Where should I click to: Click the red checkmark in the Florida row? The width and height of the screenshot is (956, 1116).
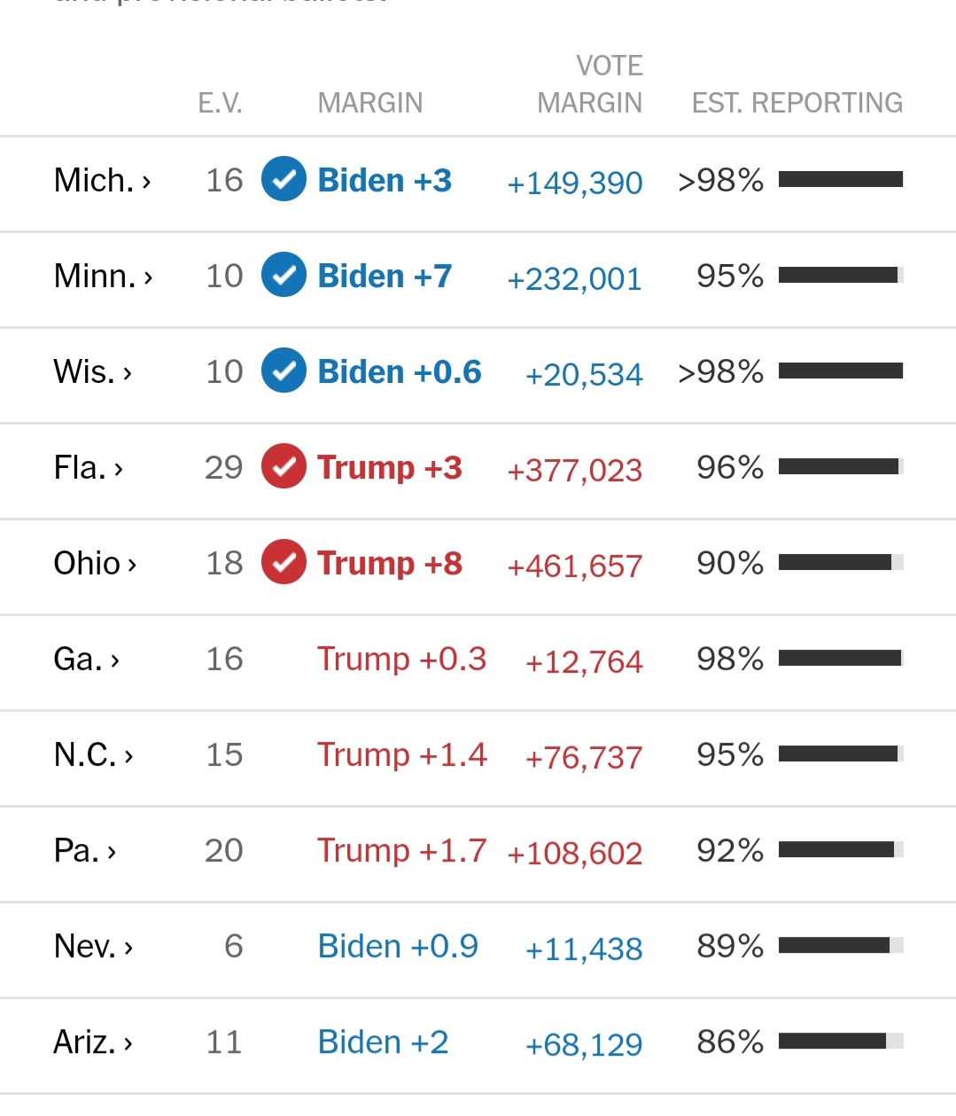[284, 466]
